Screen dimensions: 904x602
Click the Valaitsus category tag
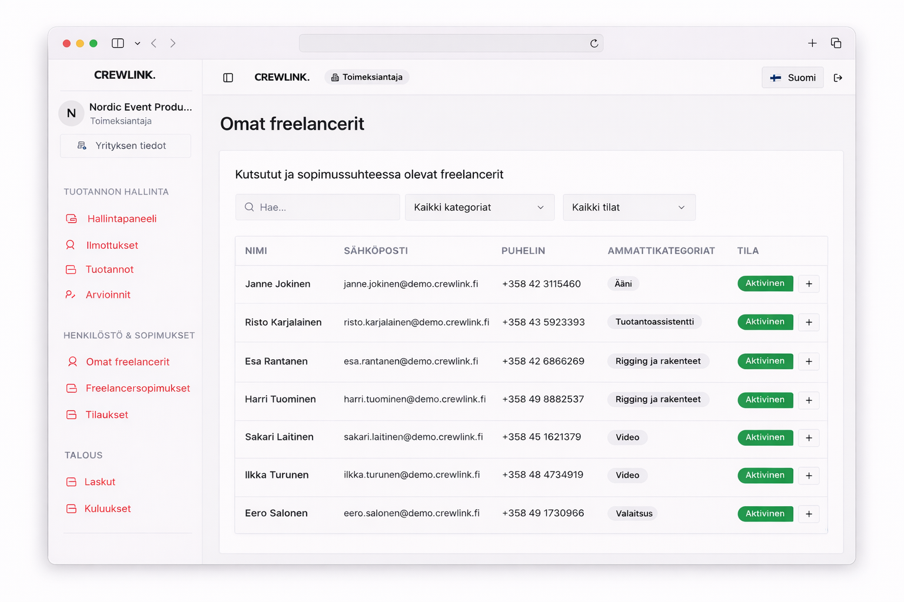[634, 513]
